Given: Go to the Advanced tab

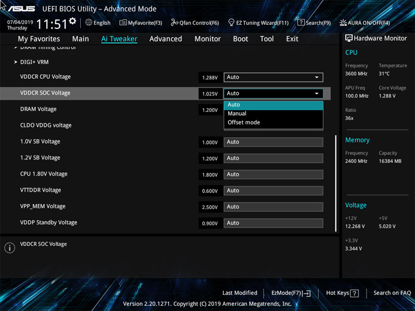Looking at the screenshot, I should coord(165,39).
